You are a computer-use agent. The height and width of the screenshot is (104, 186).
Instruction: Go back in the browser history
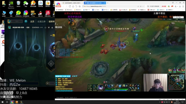[x=63, y=6]
